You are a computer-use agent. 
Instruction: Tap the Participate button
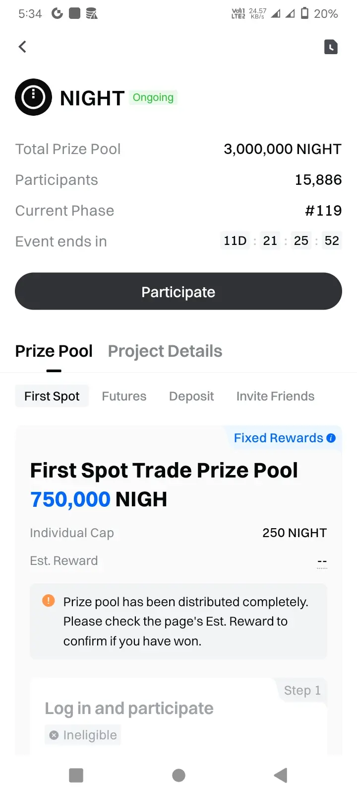tap(178, 291)
